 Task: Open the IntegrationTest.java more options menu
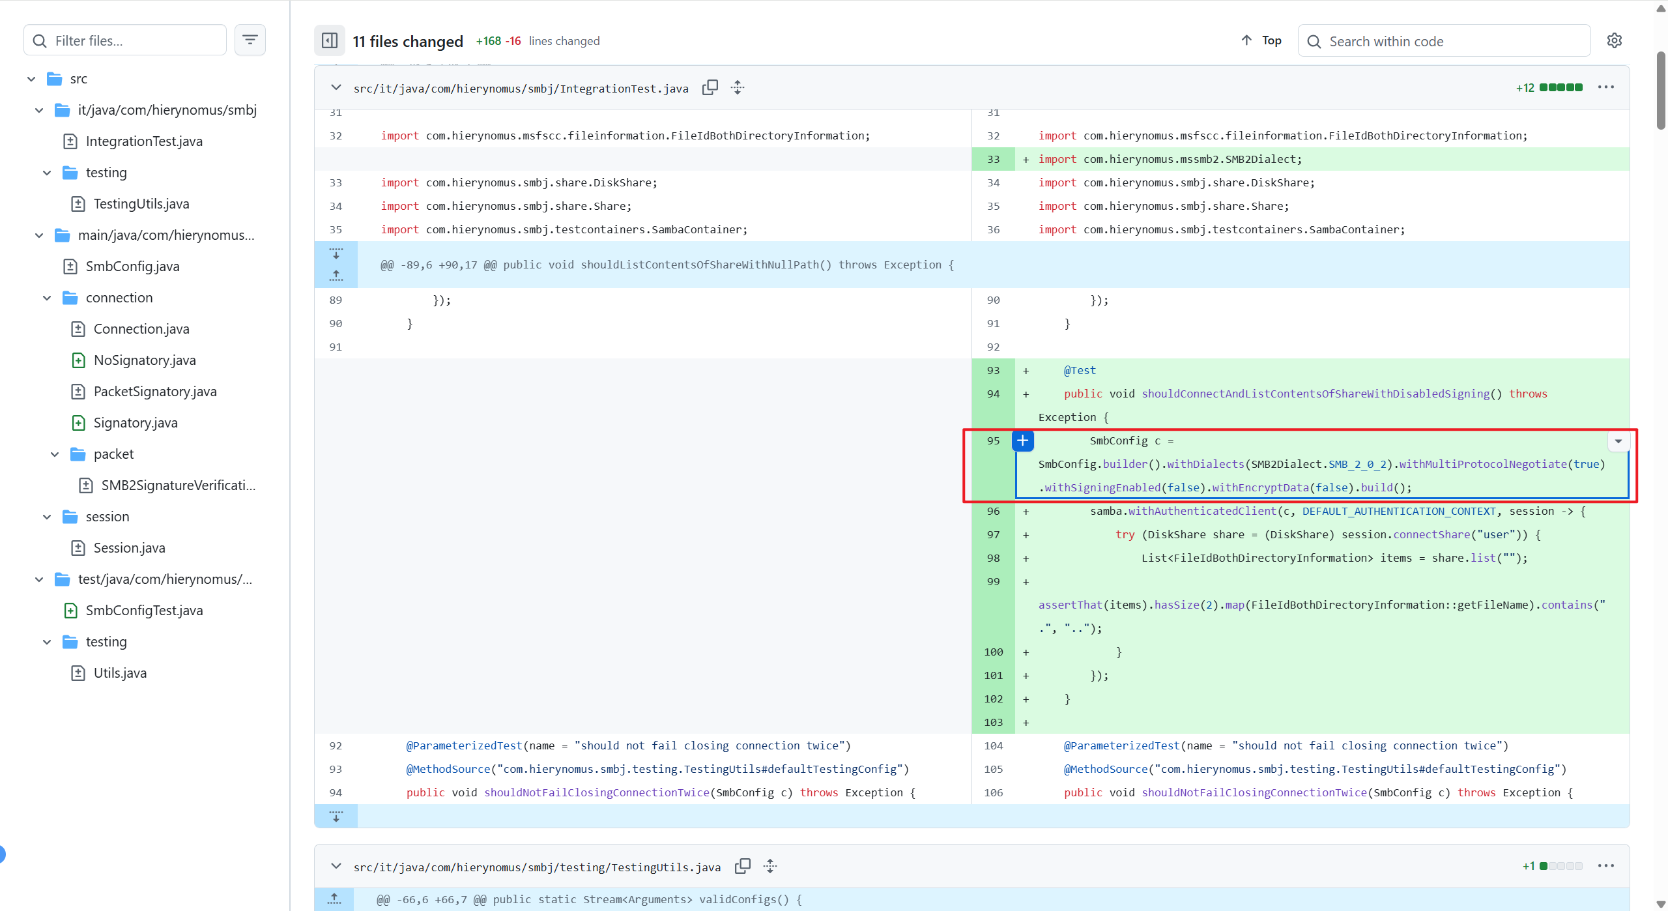pyautogui.click(x=1605, y=87)
